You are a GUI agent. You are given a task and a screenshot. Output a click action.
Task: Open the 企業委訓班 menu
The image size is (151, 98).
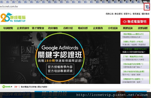tap(23, 28)
